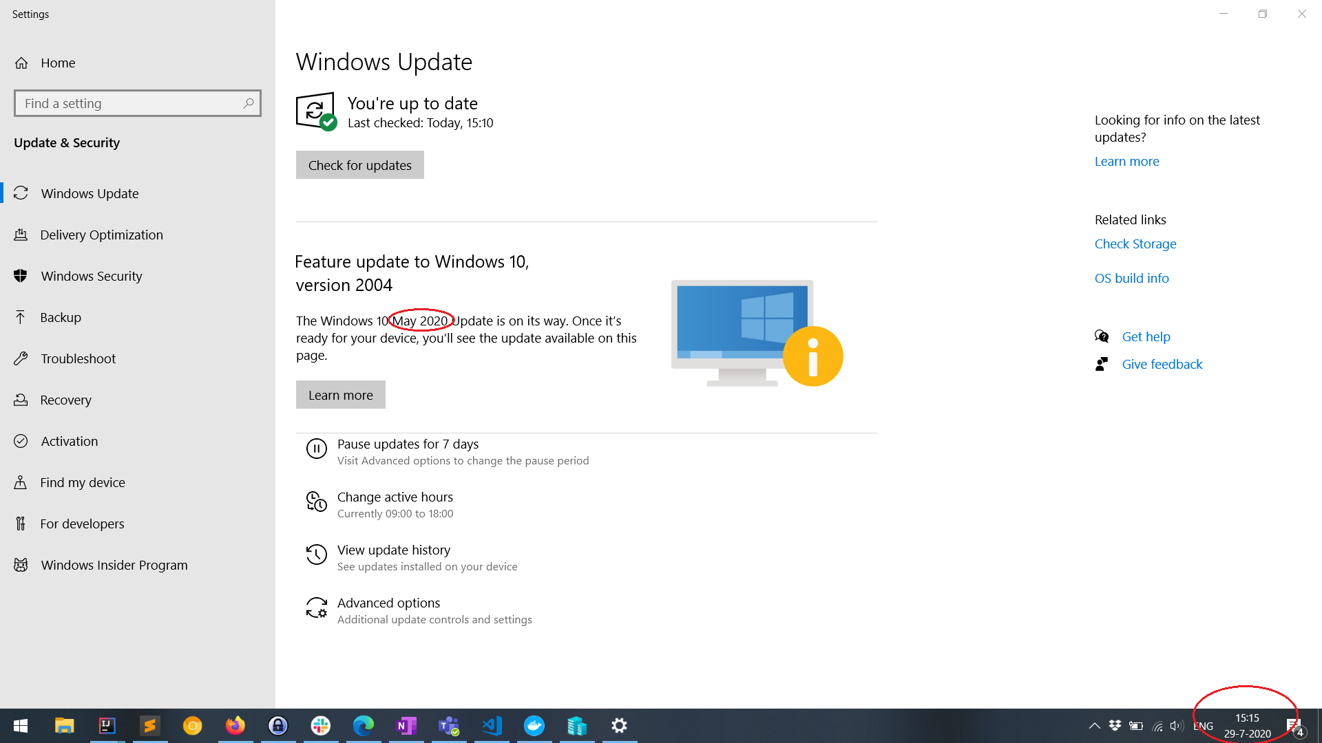Click the pause updates icon

pos(317,449)
